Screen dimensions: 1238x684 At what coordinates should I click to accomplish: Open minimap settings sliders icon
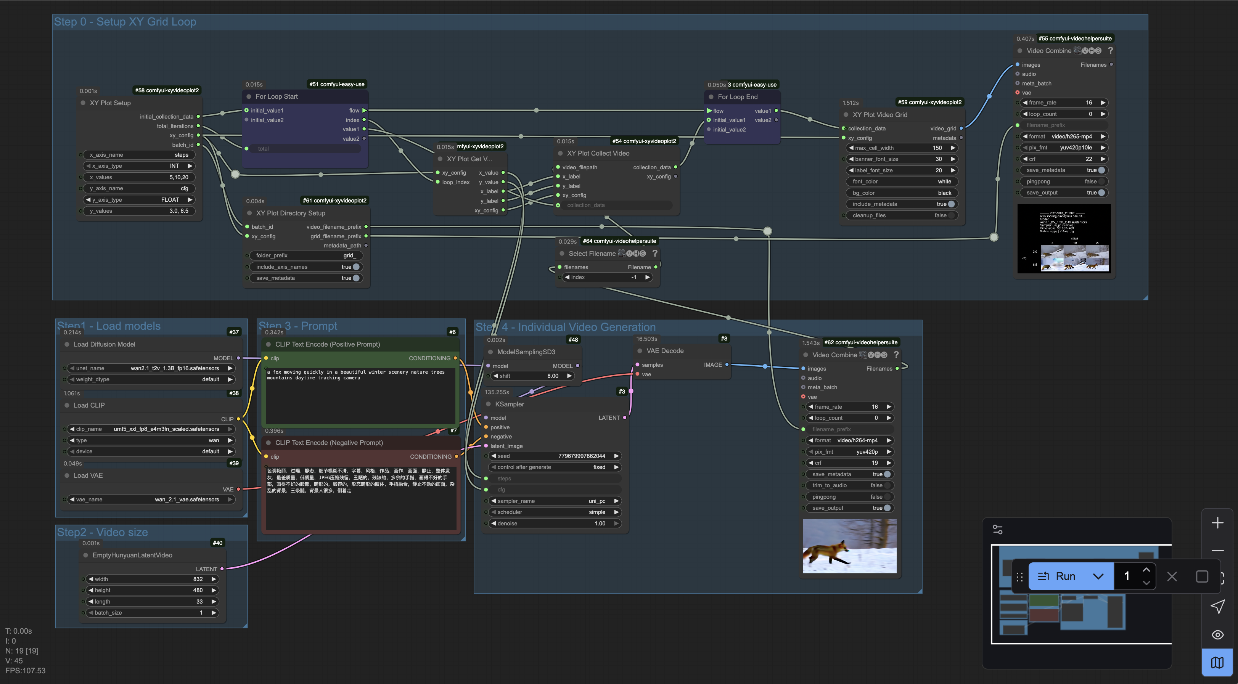click(x=998, y=529)
